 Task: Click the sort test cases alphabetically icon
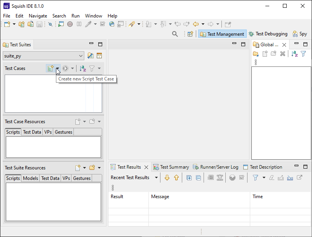(x=82, y=68)
